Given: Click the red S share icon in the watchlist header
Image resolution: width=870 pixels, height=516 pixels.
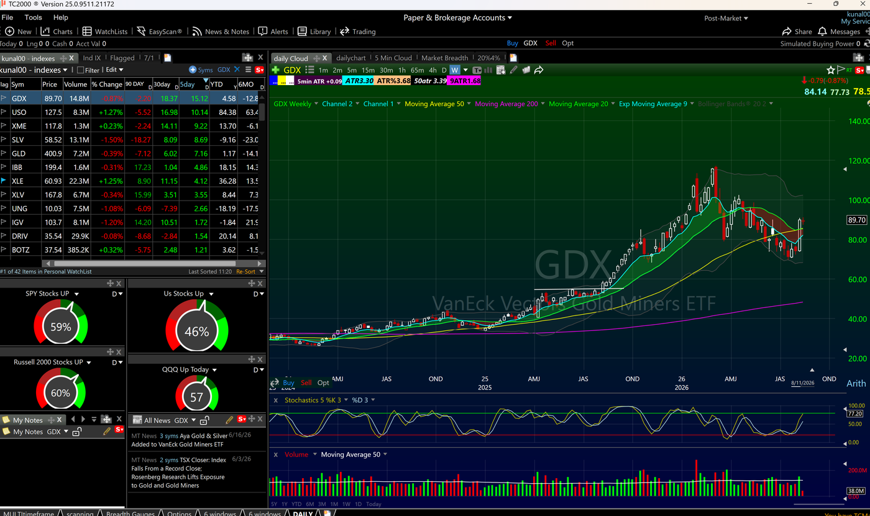Looking at the screenshot, I should (x=260, y=70).
